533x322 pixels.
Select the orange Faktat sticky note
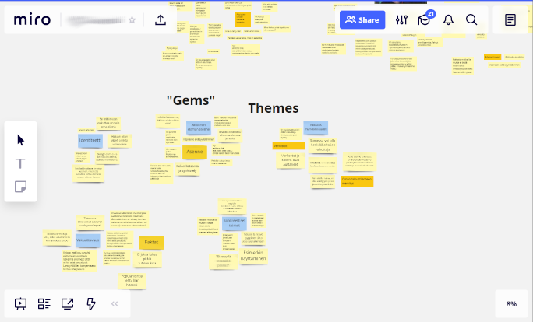[x=151, y=242]
